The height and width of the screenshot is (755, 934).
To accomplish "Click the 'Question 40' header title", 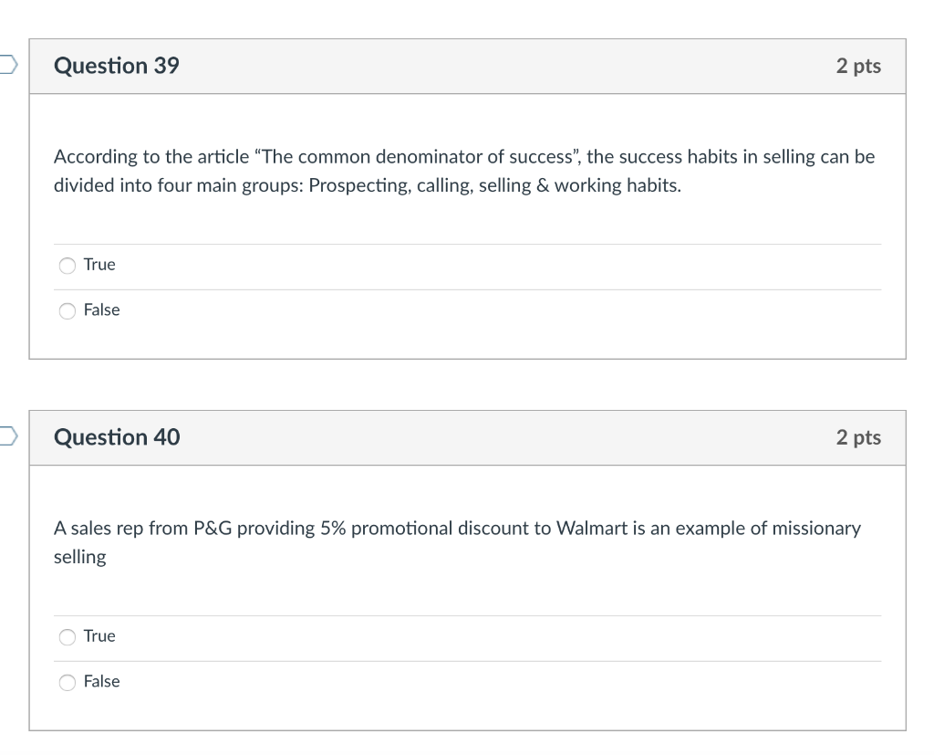I will tap(117, 437).
